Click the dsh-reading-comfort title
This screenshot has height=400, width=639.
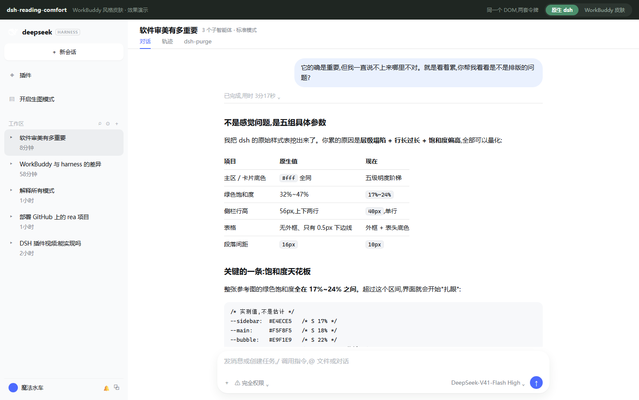coord(37,10)
